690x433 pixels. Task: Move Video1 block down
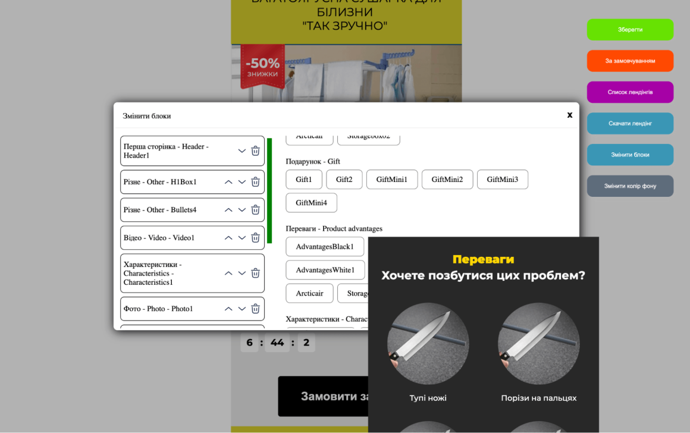point(241,238)
